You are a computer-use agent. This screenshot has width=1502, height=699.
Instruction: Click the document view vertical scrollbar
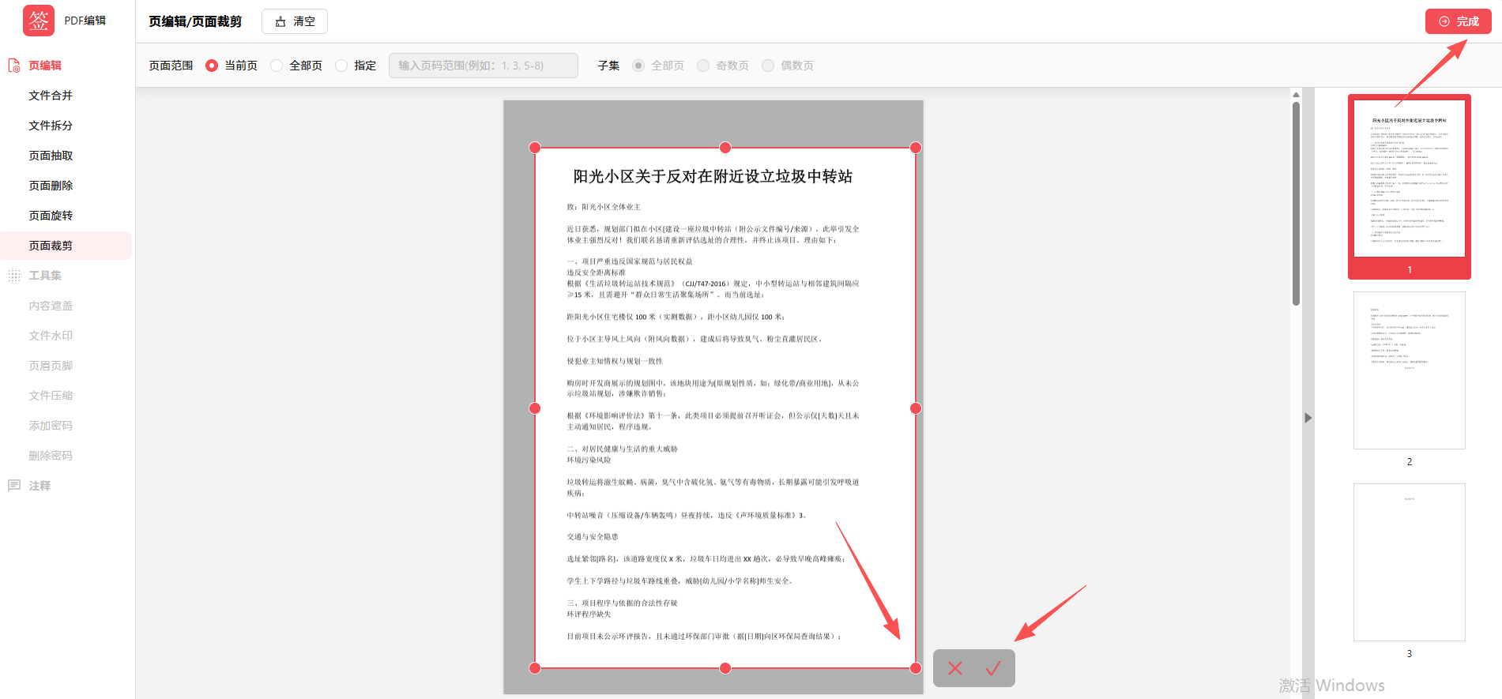point(1296,203)
